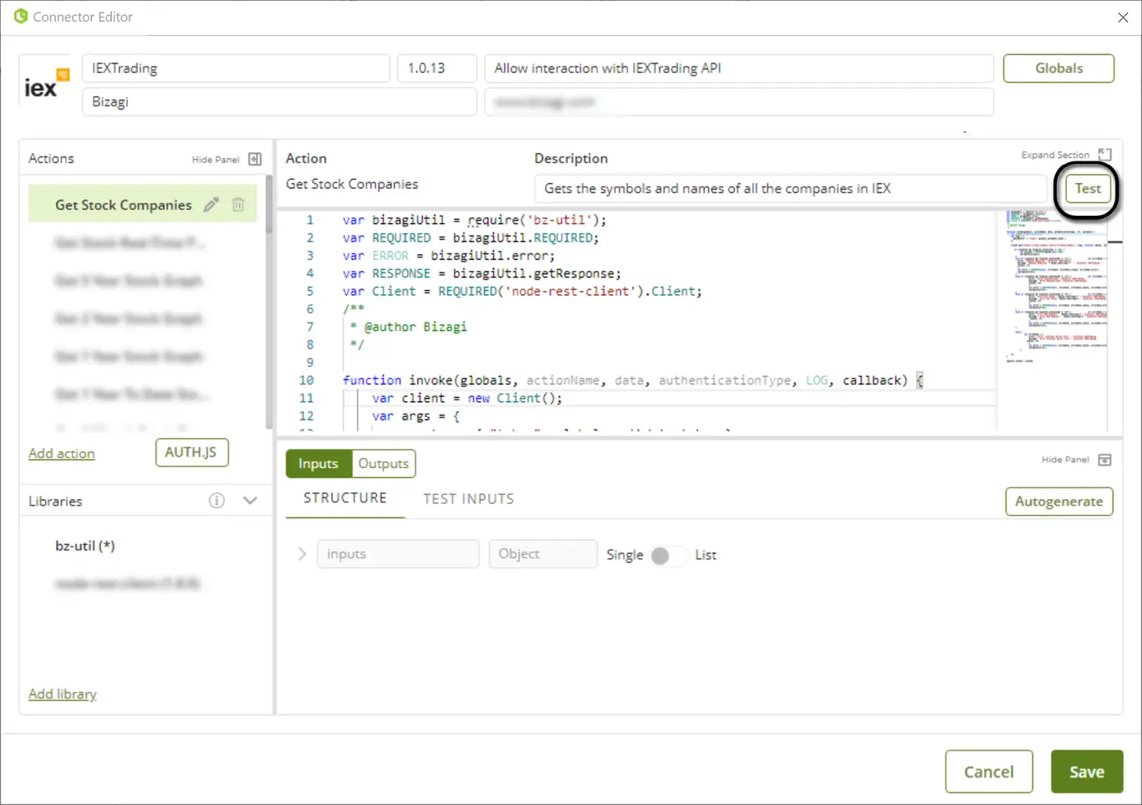Viewport: 1142px width, 805px height.
Task: Switch to the Outputs tab
Action: (x=384, y=463)
